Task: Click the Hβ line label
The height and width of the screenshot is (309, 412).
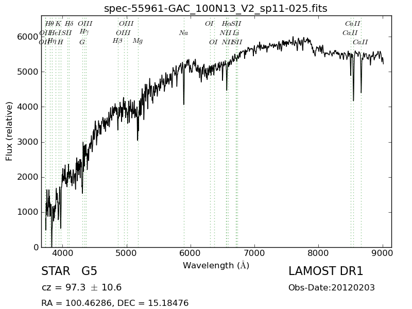Action: tap(117, 41)
